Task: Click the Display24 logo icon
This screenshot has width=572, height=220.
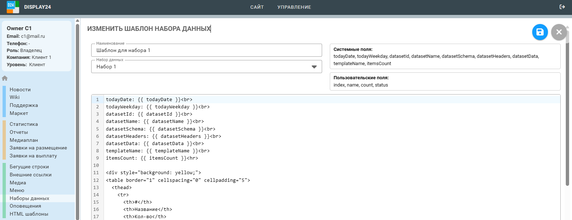Action: pyautogui.click(x=13, y=7)
